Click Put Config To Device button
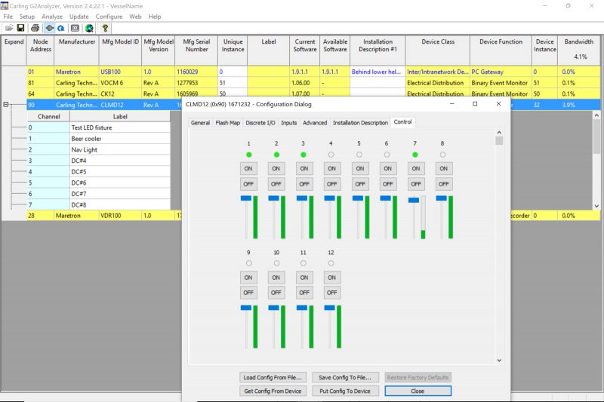The height and width of the screenshot is (402, 604). pos(345,391)
